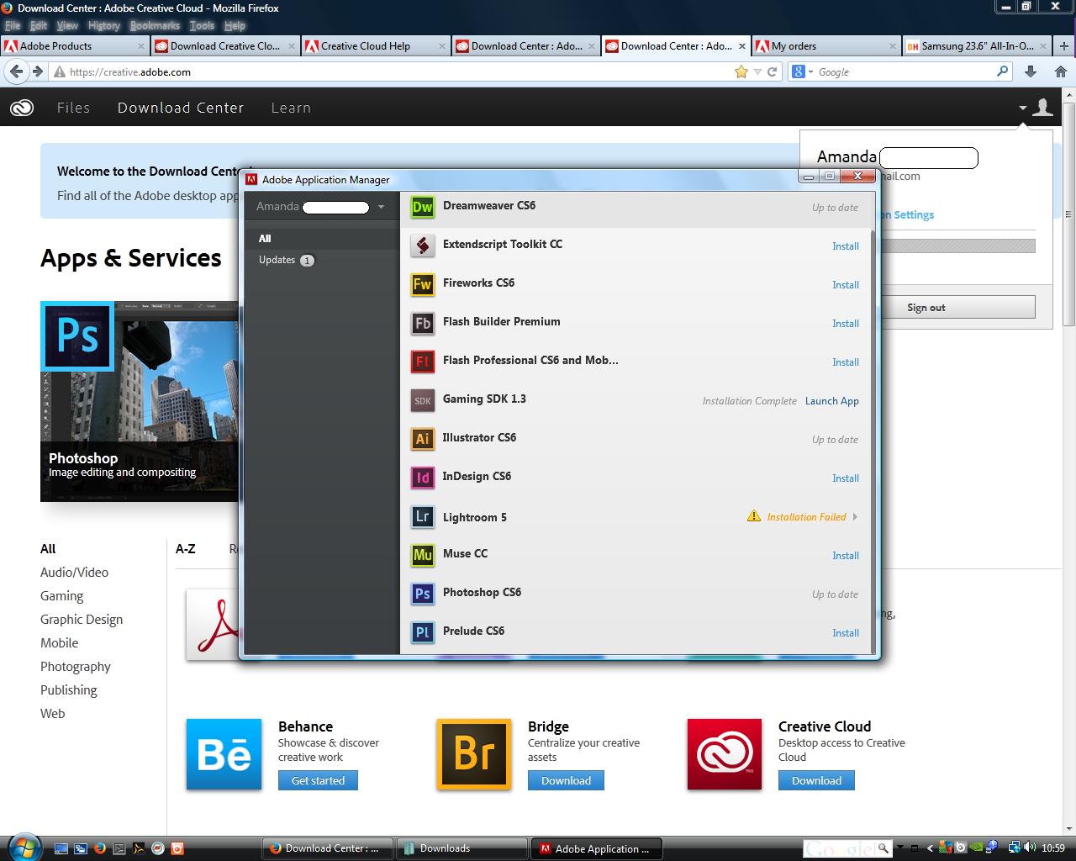This screenshot has height=861, width=1076.
Task: Click the Lightroom 5 installation warning icon
Action: tap(754, 516)
